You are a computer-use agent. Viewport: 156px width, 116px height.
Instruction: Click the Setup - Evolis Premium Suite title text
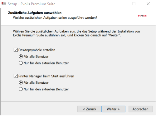(x=32, y=4)
